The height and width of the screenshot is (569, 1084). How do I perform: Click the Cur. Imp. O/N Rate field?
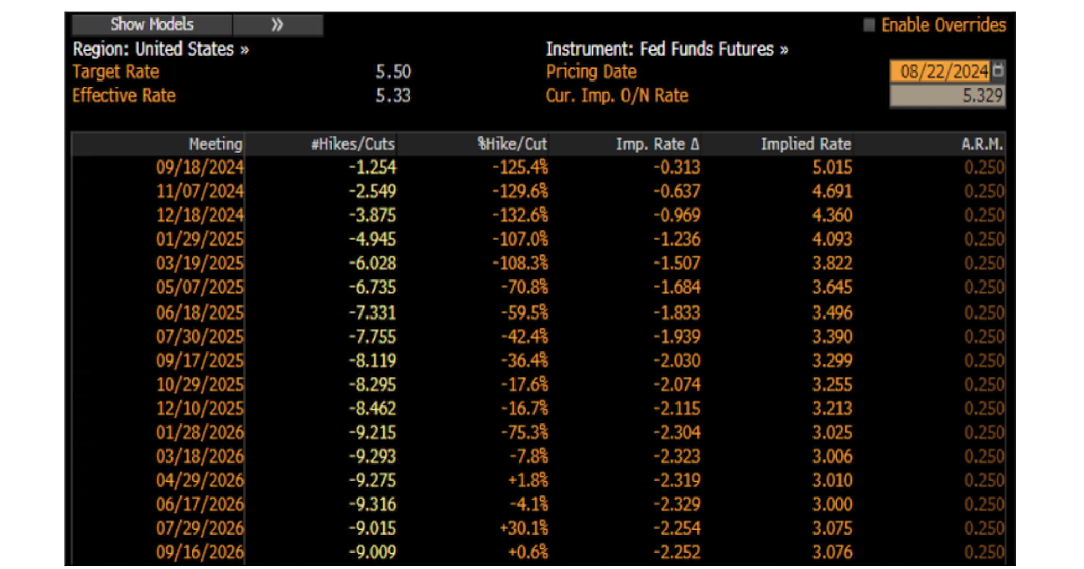pos(947,96)
